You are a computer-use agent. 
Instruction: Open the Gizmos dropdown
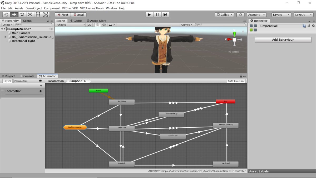[186, 25]
